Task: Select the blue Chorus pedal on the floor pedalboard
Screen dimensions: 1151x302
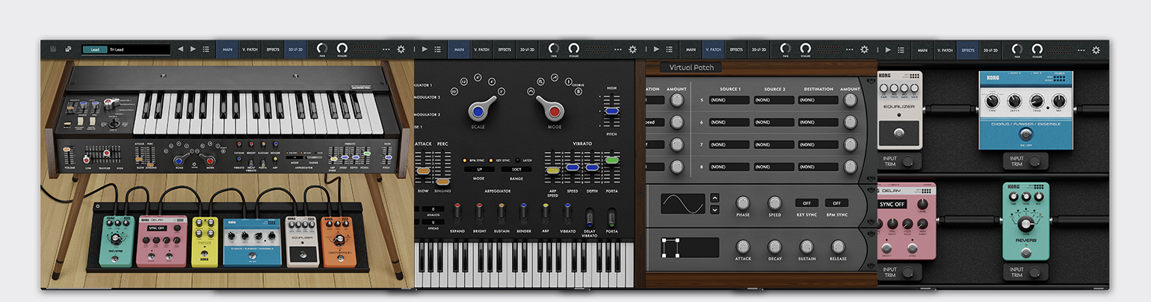Action: point(252,242)
